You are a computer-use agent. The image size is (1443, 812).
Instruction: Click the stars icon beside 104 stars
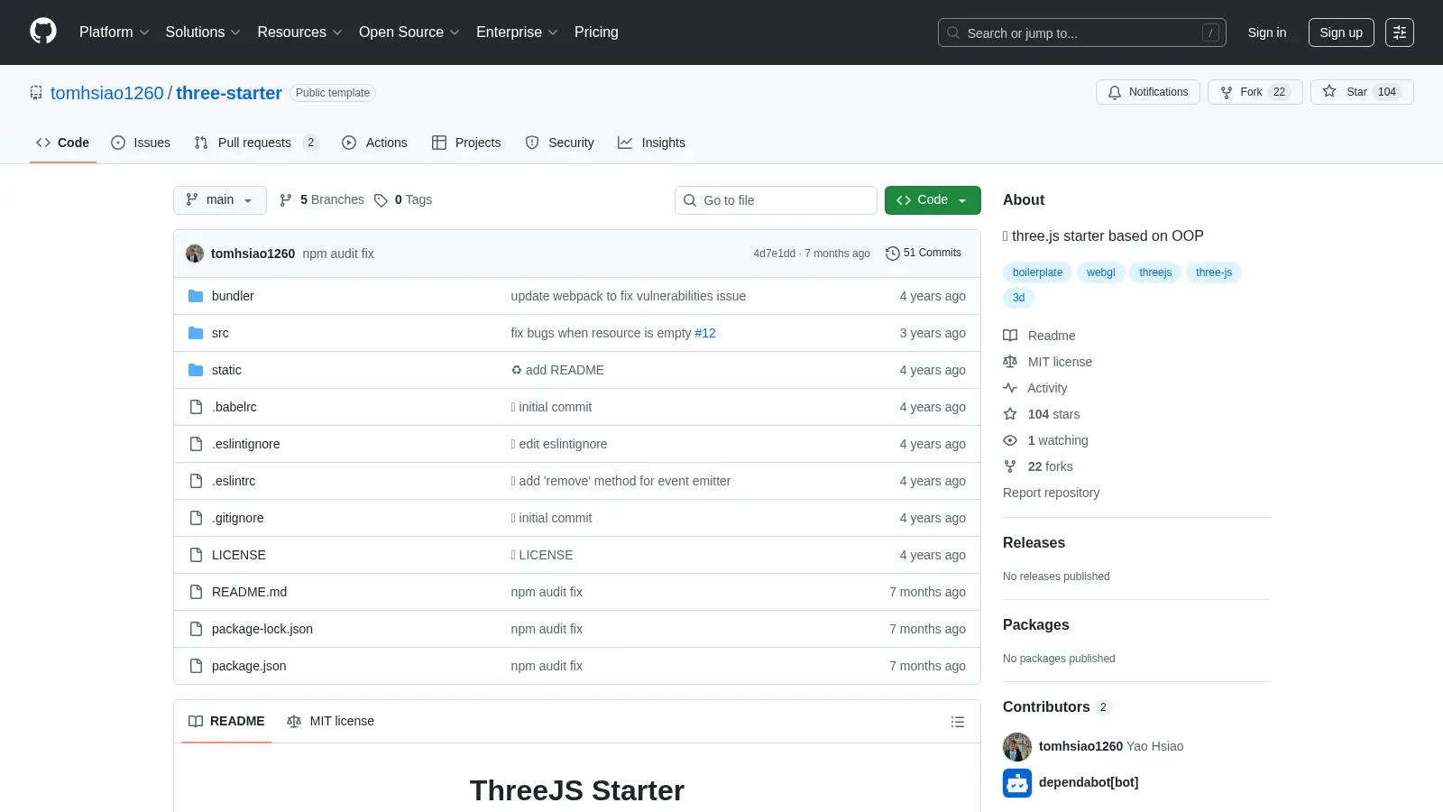(1010, 414)
